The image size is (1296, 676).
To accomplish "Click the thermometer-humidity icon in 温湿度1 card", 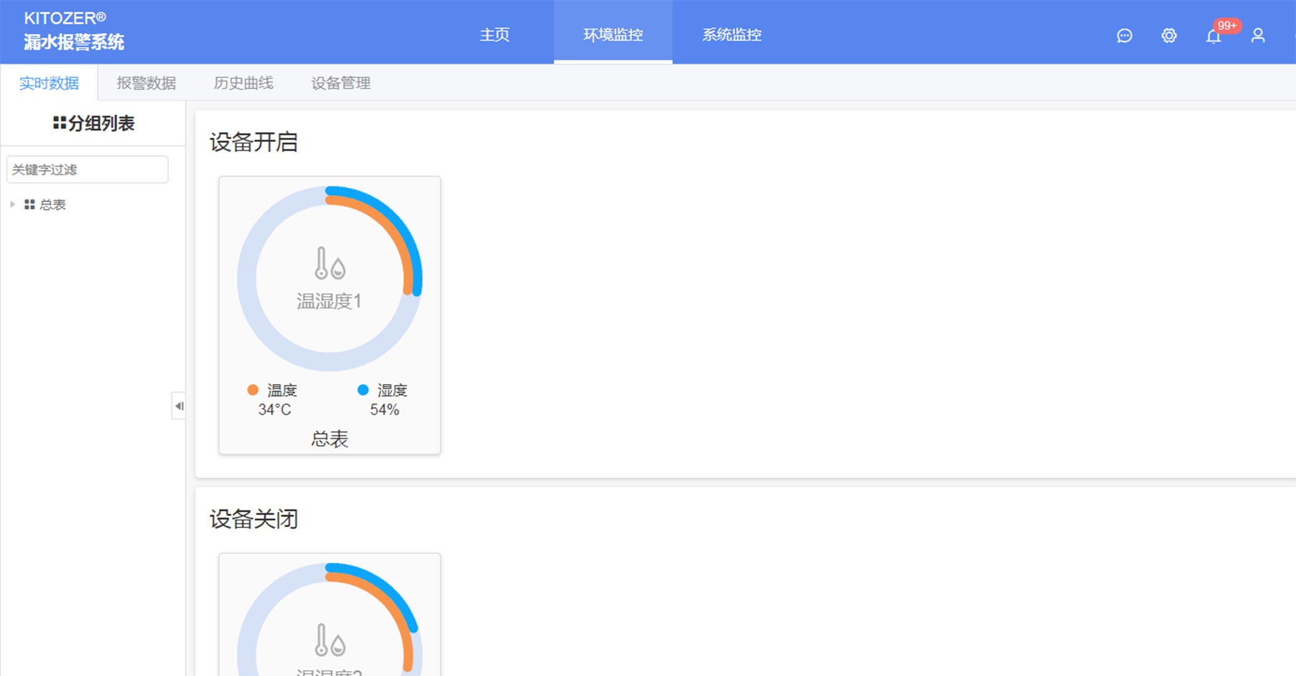I will (x=330, y=263).
